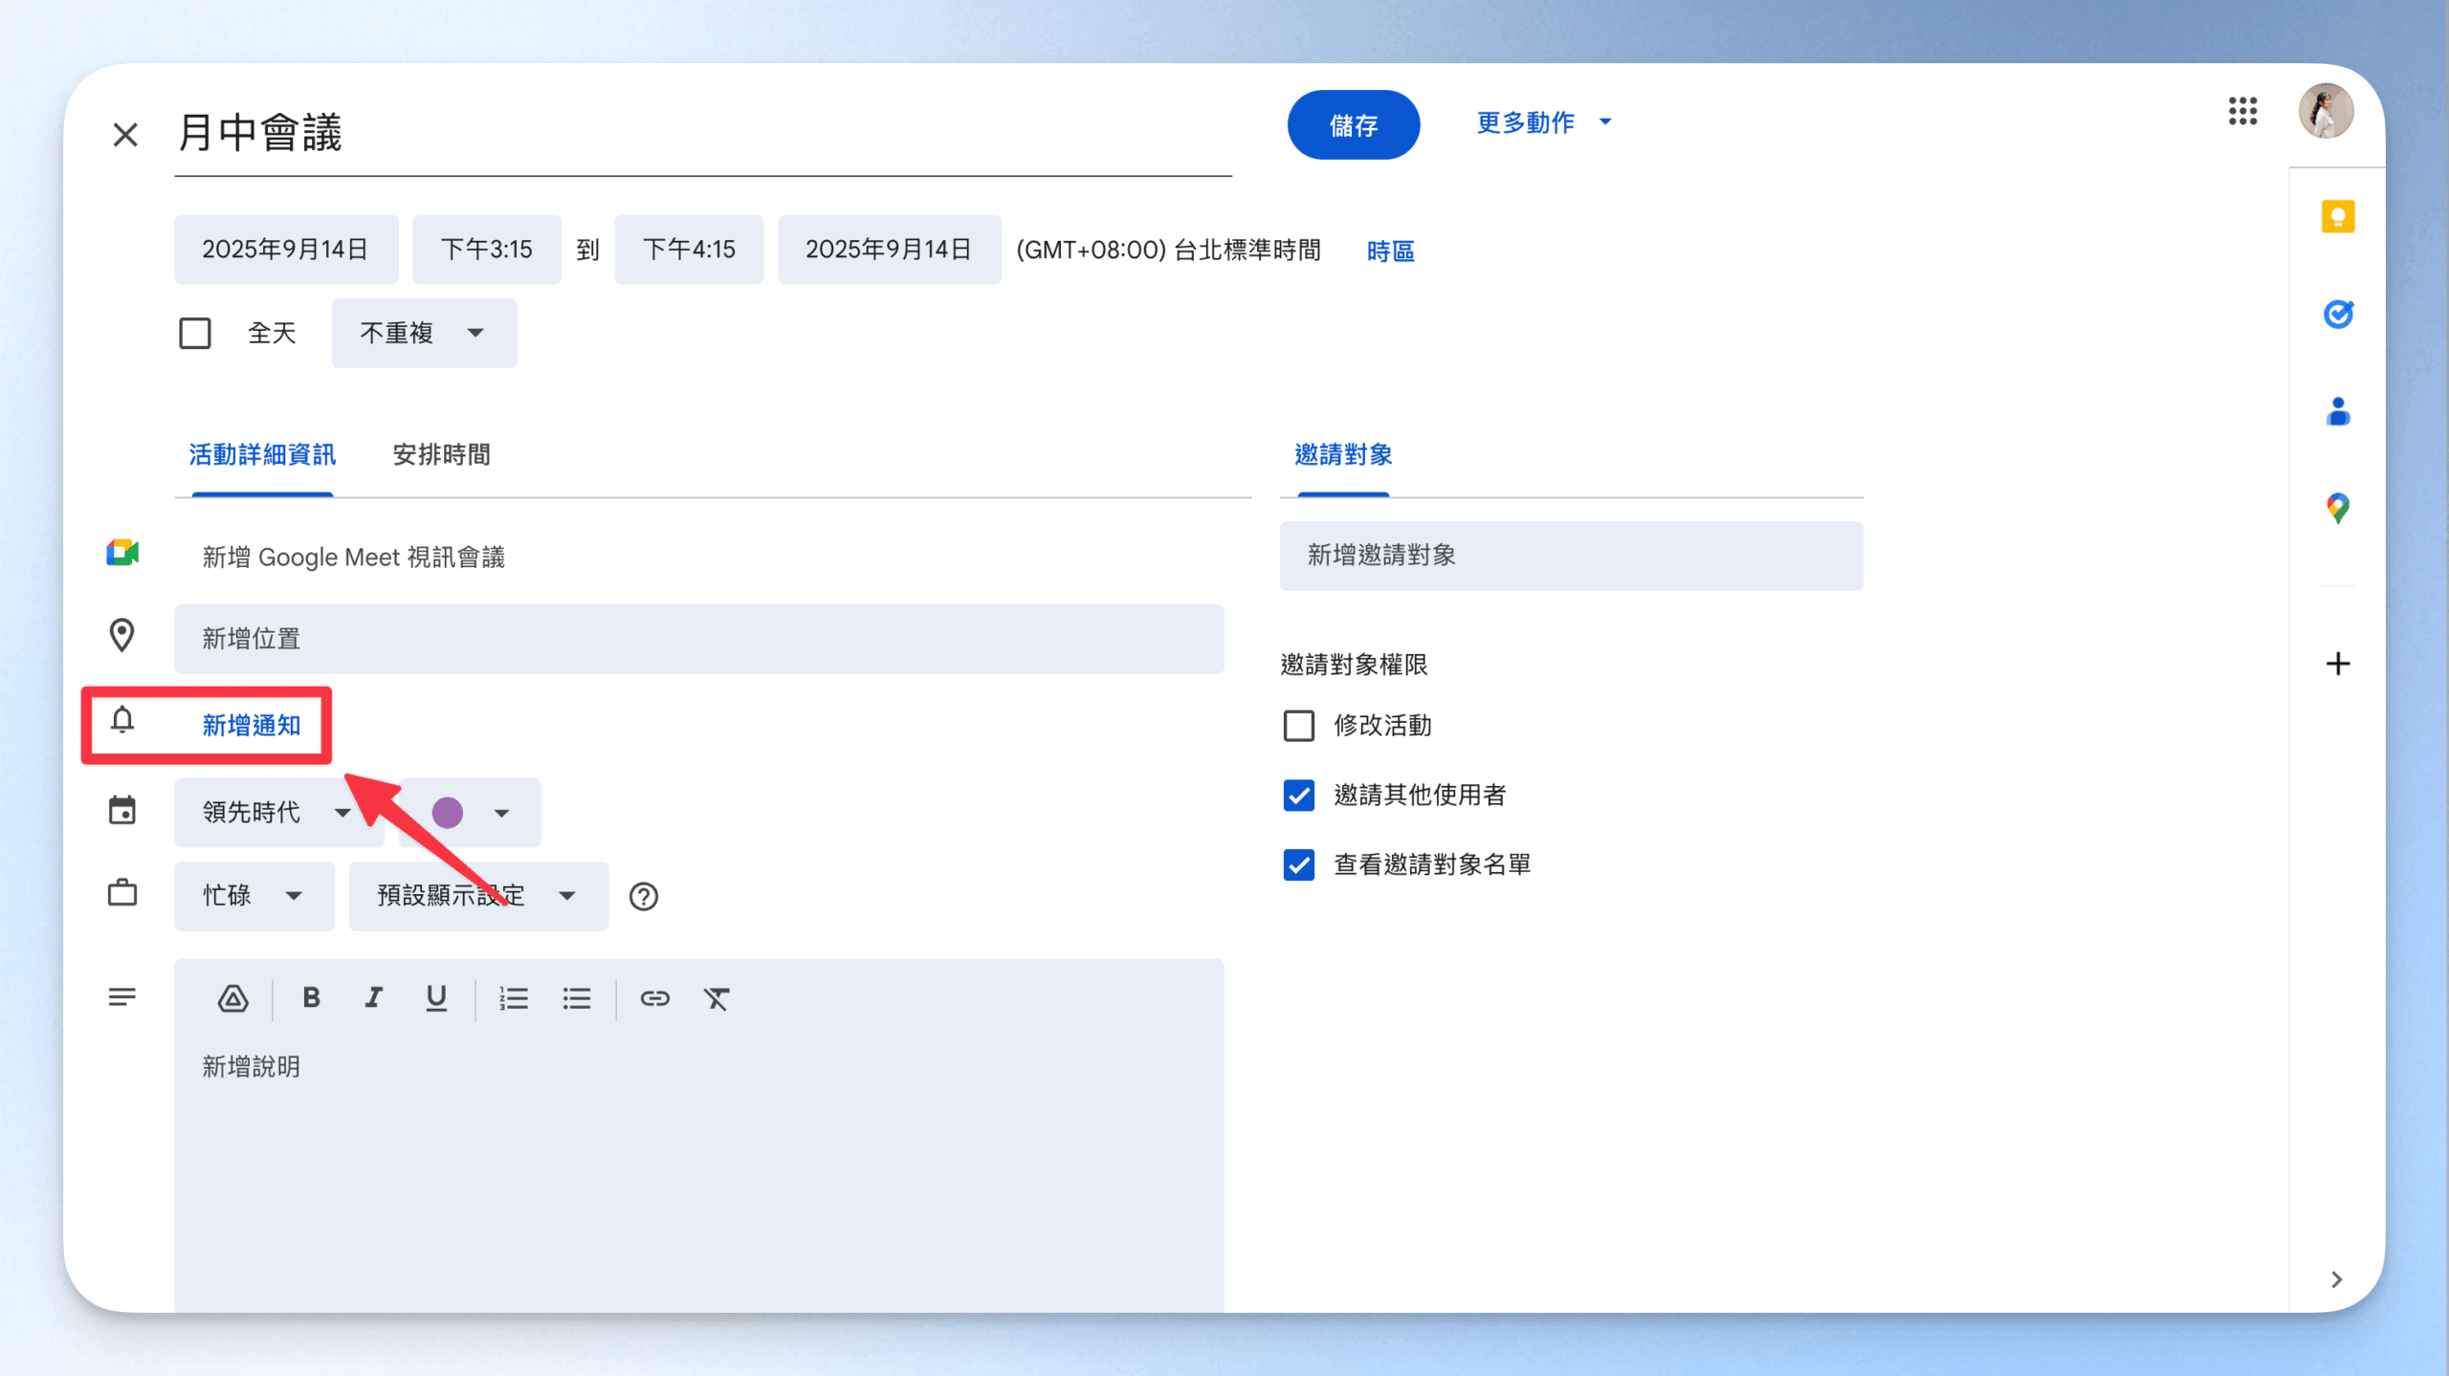Click the blue 儲存 save button
The image size is (2449, 1376).
[x=1353, y=125]
